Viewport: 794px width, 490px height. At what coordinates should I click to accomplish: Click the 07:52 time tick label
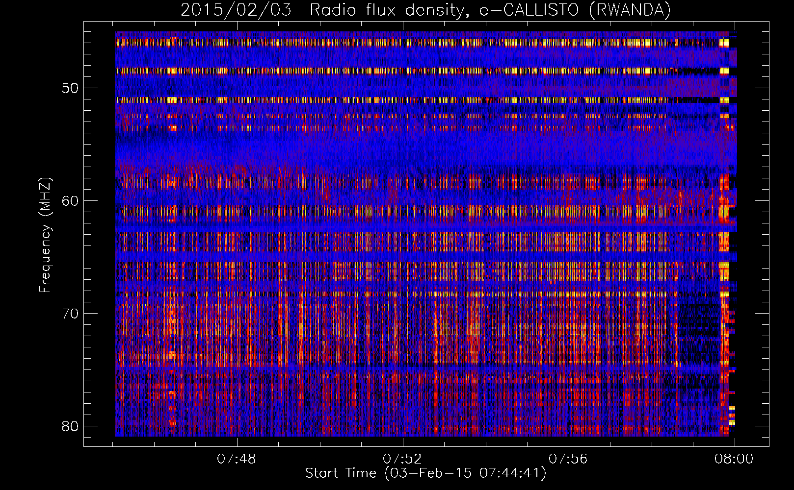point(402,459)
